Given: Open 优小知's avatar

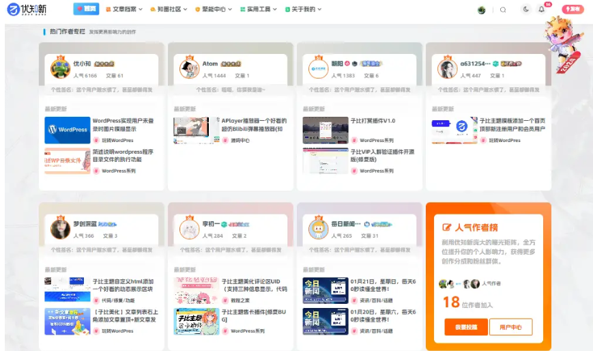Looking at the screenshot, I should pyautogui.click(x=61, y=68).
